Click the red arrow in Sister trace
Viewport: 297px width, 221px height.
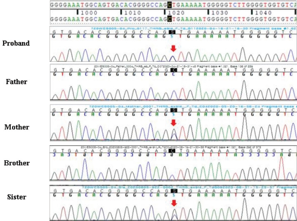(173, 202)
